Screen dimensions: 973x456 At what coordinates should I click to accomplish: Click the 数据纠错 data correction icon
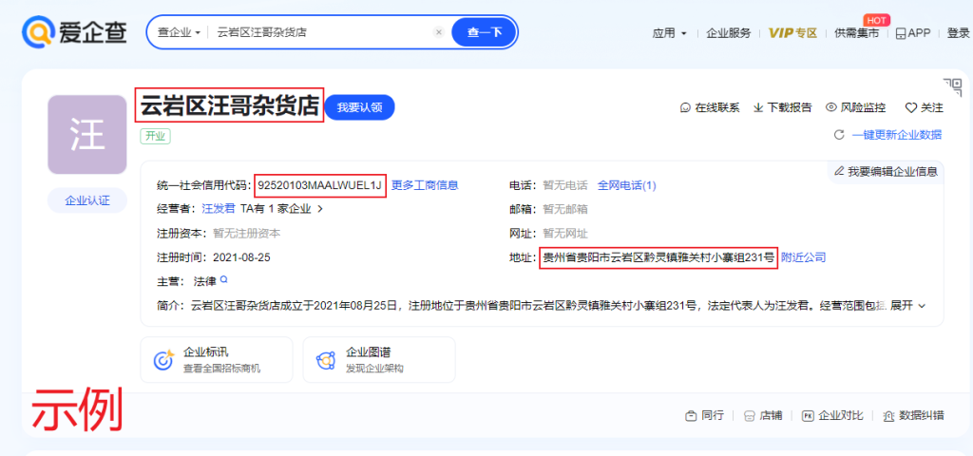pyautogui.click(x=887, y=416)
